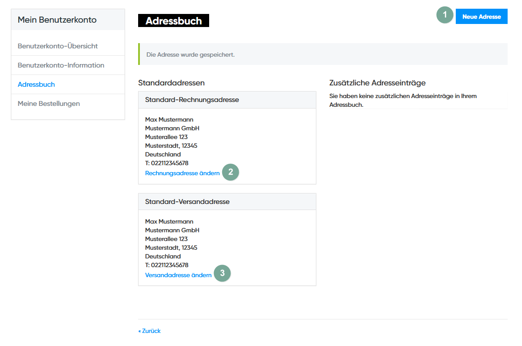Click the Standardadressen section heading
Image resolution: width=522 pixels, height=346 pixels.
click(x=171, y=83)
